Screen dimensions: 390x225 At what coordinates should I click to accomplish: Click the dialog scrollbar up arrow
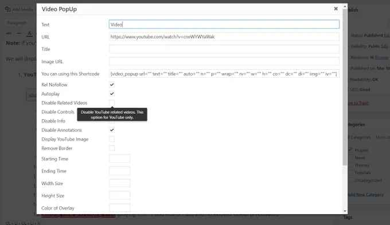pyautogui.click(x=345, y=6)
